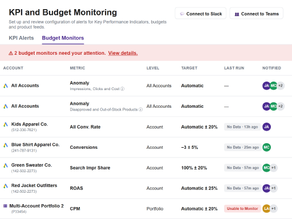Select the Blue Shirt Apparel Co. account name
Image resolution: width=292 pixels, height=219 pixels.
[35, 145]
